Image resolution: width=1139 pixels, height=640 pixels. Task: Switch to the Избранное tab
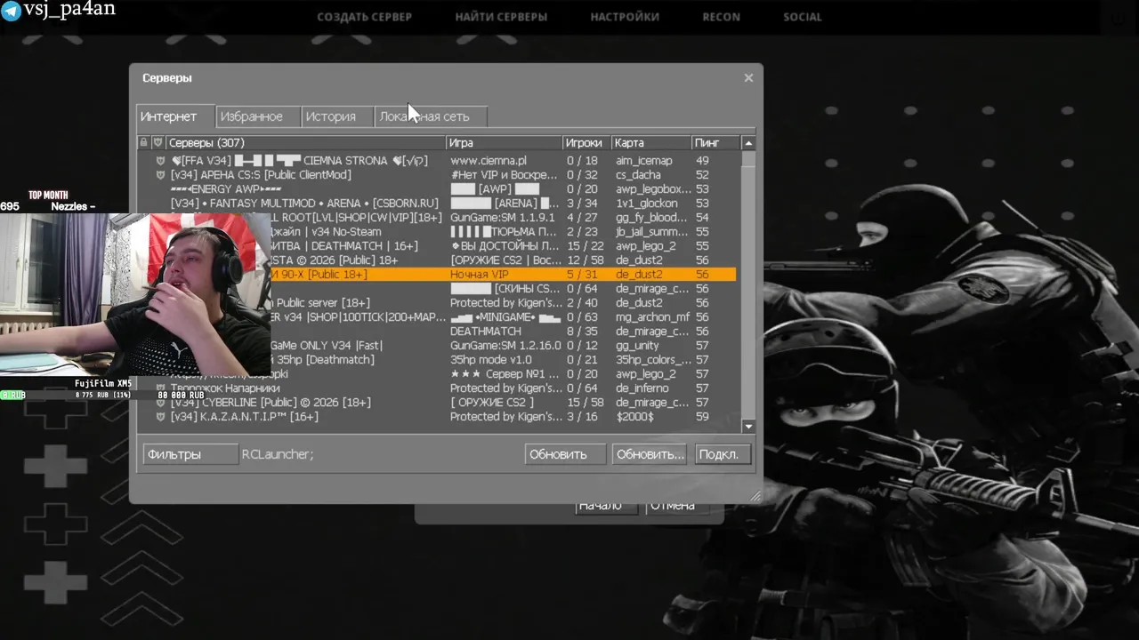click(x=257, y=116)
